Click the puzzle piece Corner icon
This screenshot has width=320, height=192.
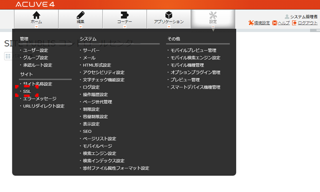tap(124, 15)
